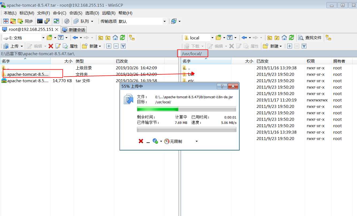Open in PuTTY icon

point(47,21)
